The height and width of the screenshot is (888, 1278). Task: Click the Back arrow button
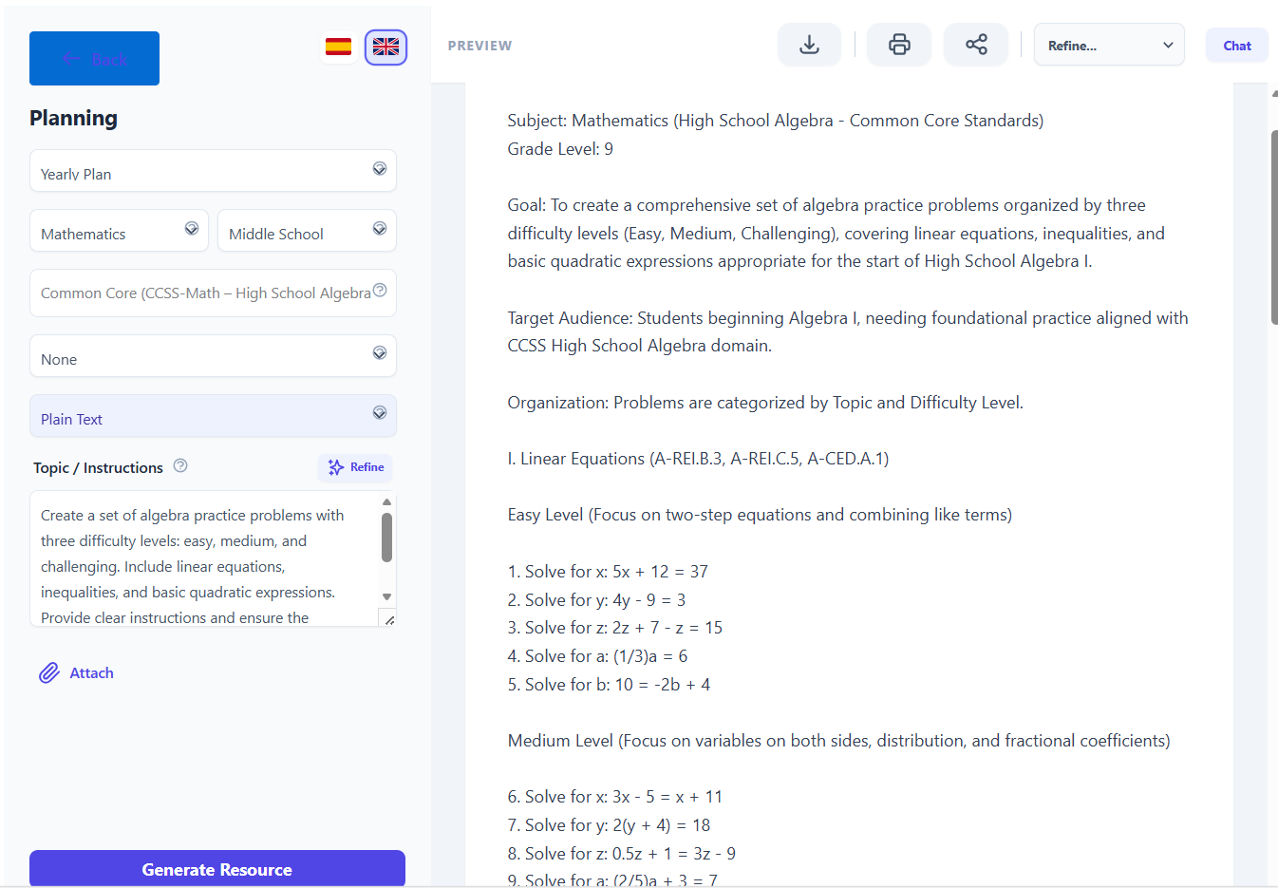point(94,59)
